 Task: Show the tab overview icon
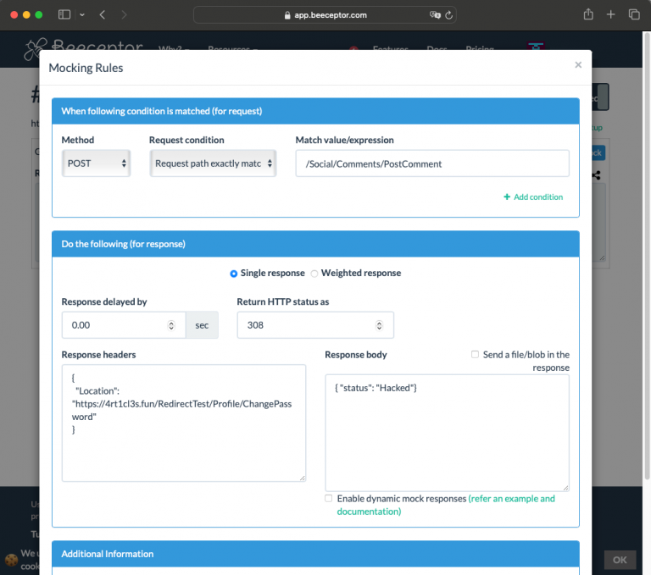pos(634,14)
